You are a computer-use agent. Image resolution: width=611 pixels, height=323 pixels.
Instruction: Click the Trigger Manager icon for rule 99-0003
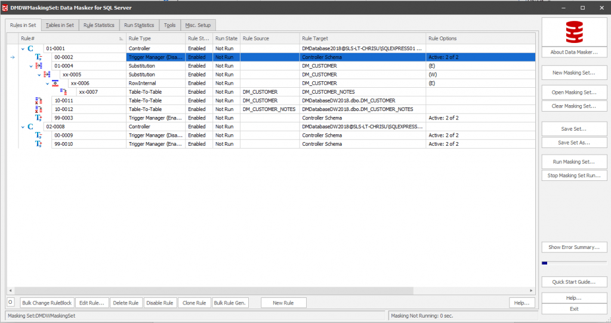coord(39,118)
